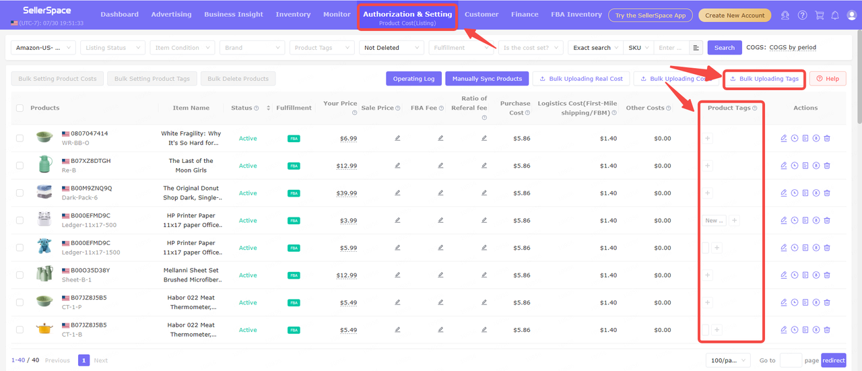This screenshot has height=371, width=862.
Task: Expand the Fulfillment filter dropdown
Action: pos(461,48)
